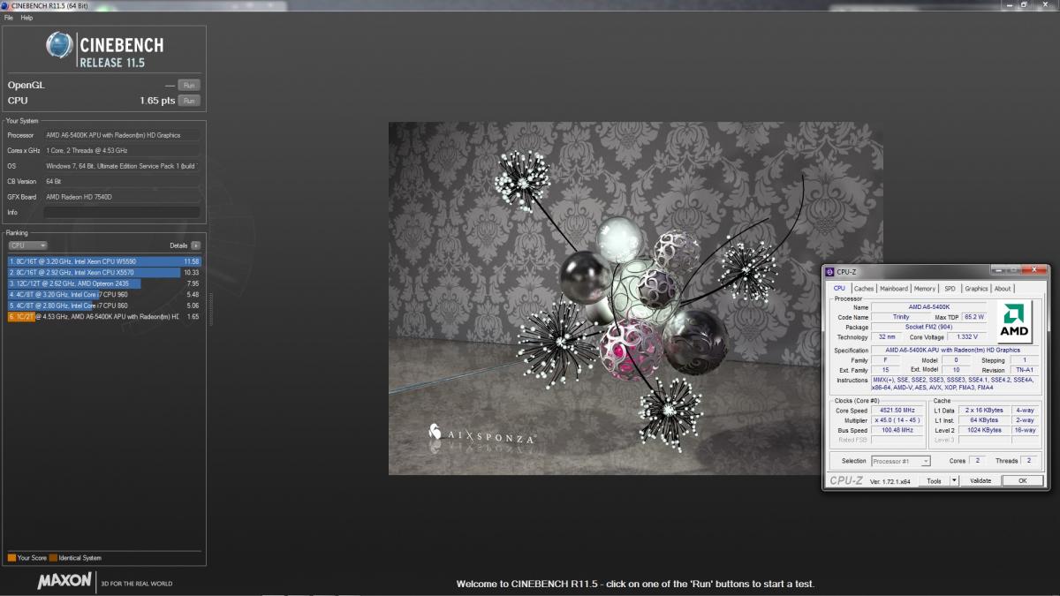Click the Max TDP 65.2 W field

pyautogui.click(x=974, y=317)
